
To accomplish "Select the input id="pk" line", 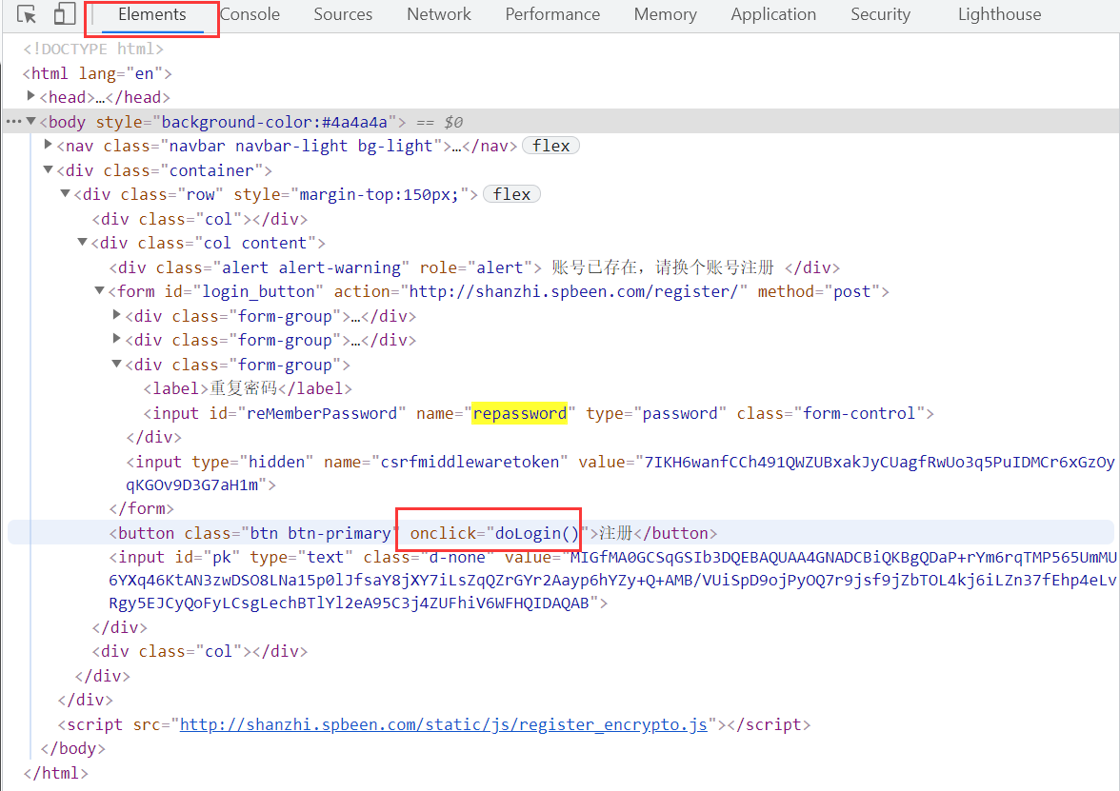I will [x=612, y=580].
